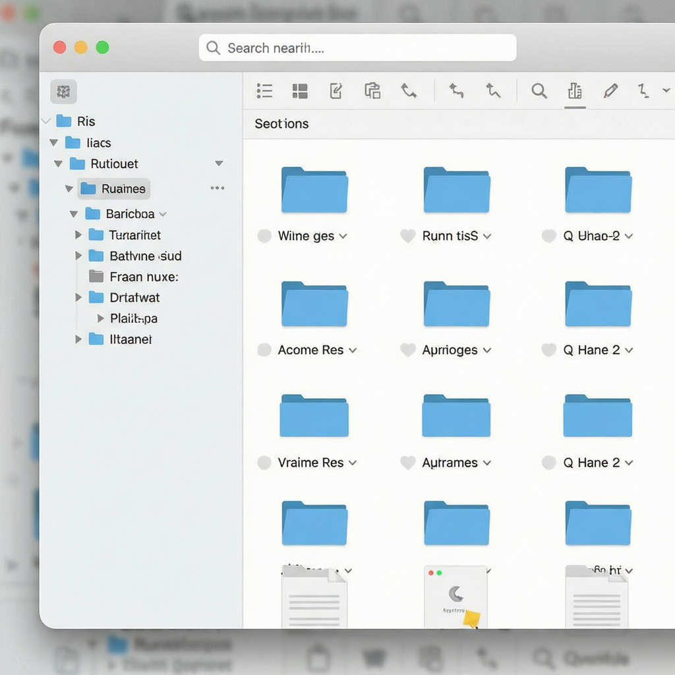Collapse the Baricboa folder tree

point(74,214)
